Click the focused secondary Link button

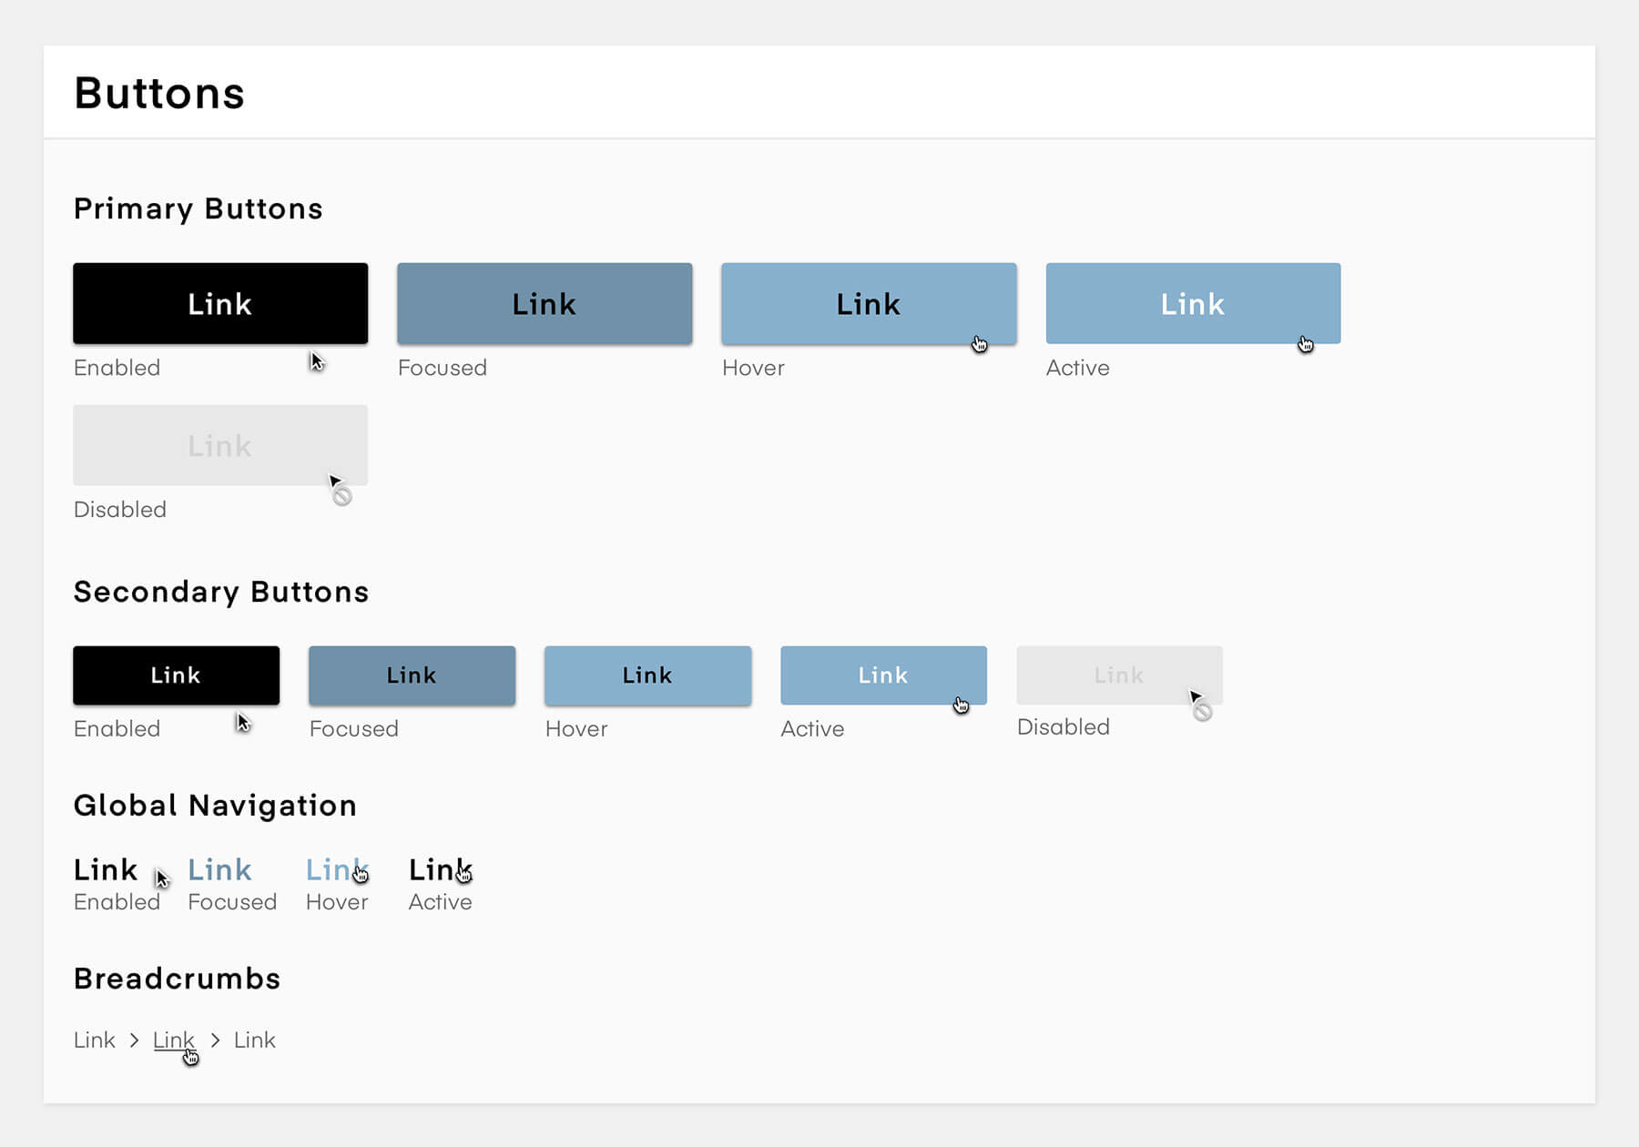[411, 675]
